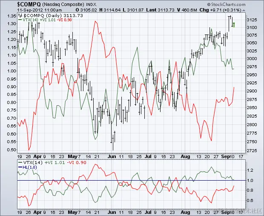Click the 0.75 value on the left axis

pos(11,110)
